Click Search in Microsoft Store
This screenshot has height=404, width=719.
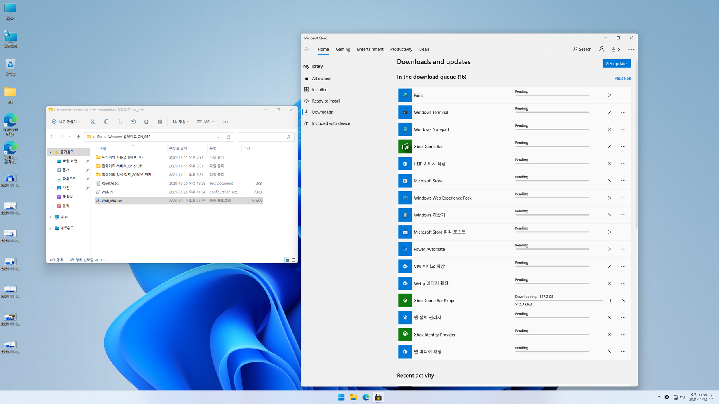pos(582,49)
